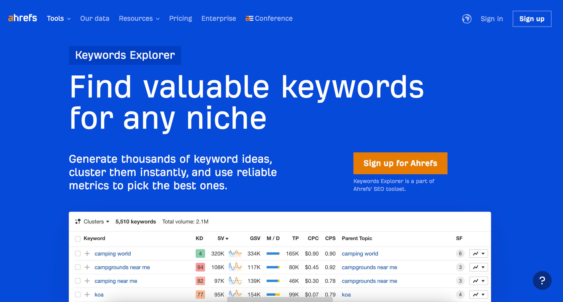
Task: Expand the Resources dropdown menu
Action: pos(139,19)
